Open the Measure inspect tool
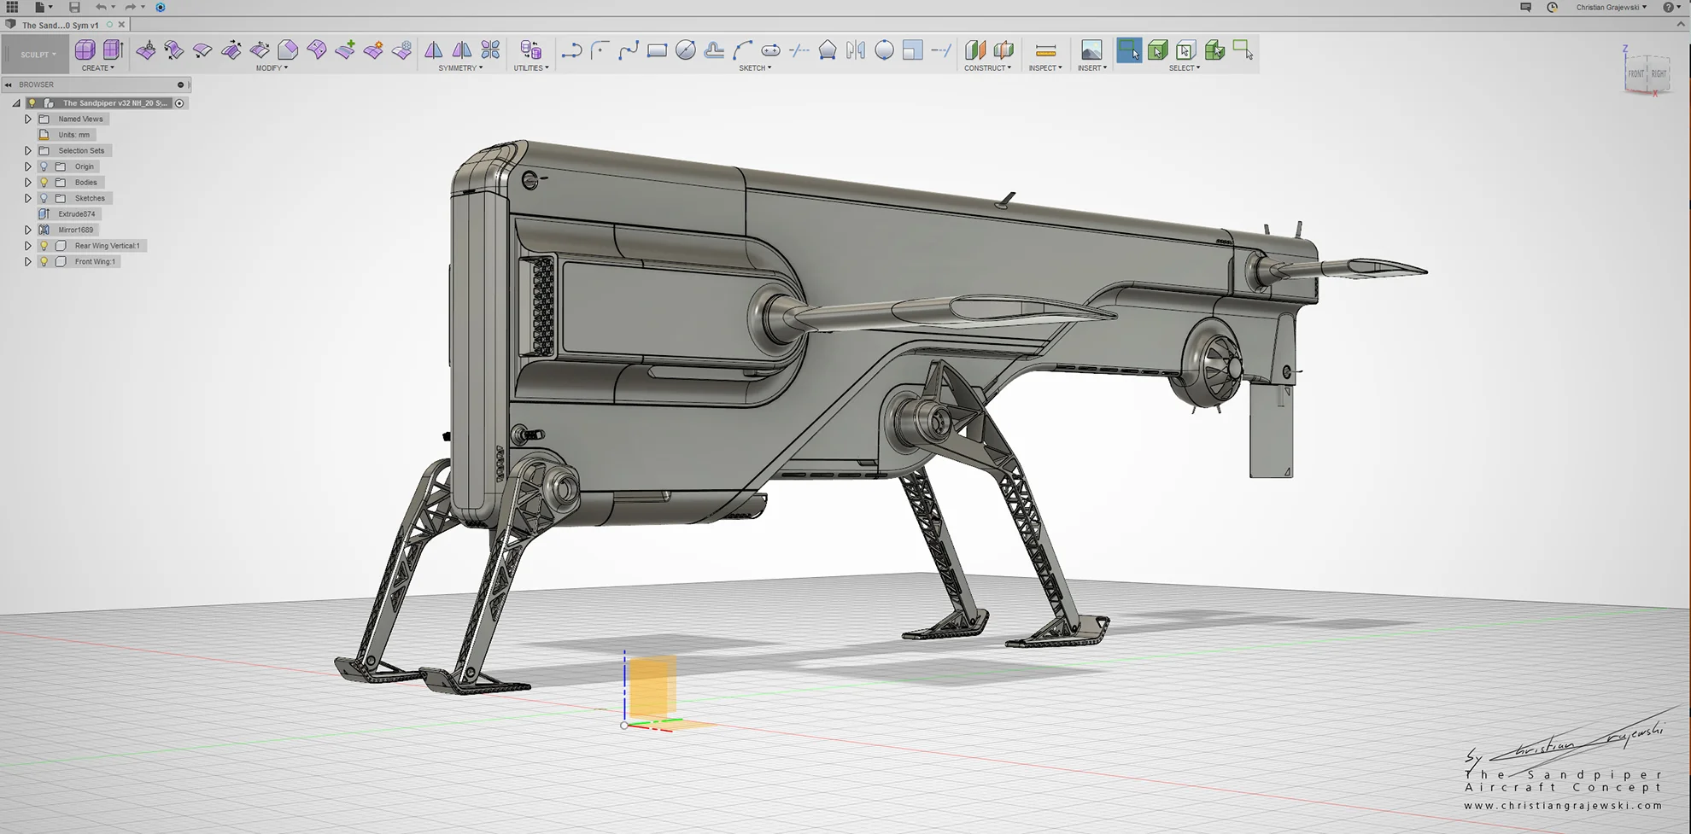 coord(1045,50)
